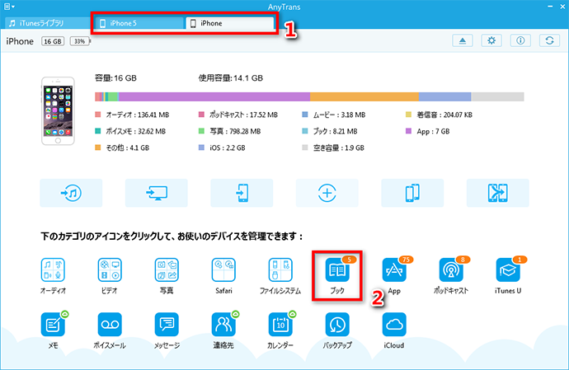
Task: Open the AnyTrans menu dropdown in title bar
Action: pyautogui.click(x=9, y=7)
